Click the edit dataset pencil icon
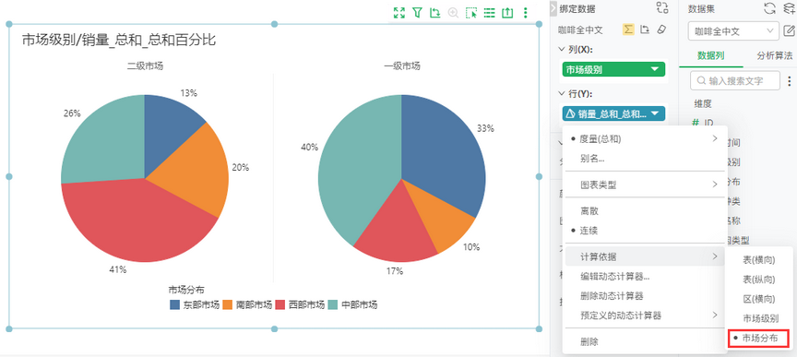The height and width of the screenshot is (357, 797). [790, 30]
